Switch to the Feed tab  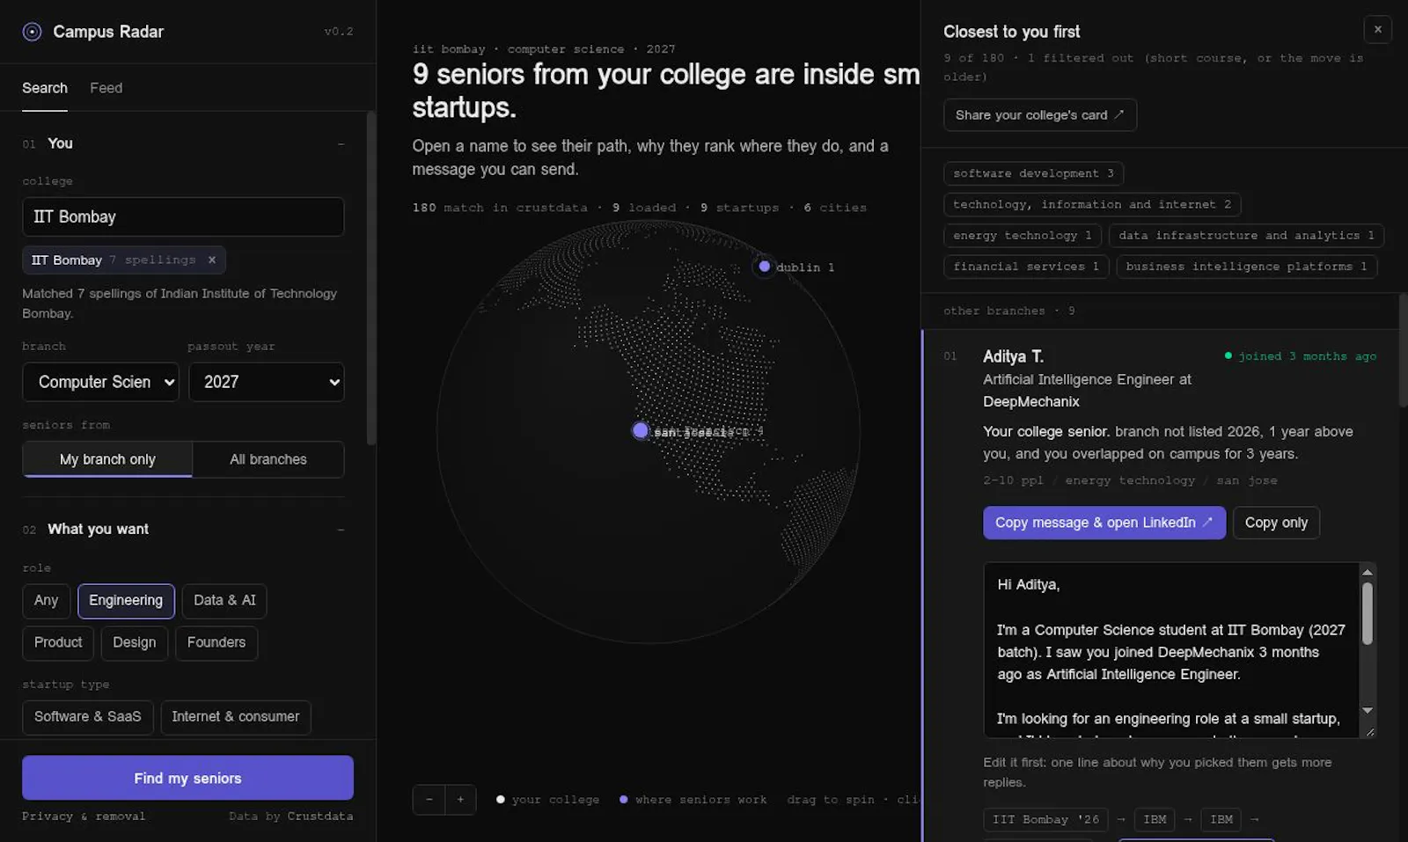[x=106, y=88]
